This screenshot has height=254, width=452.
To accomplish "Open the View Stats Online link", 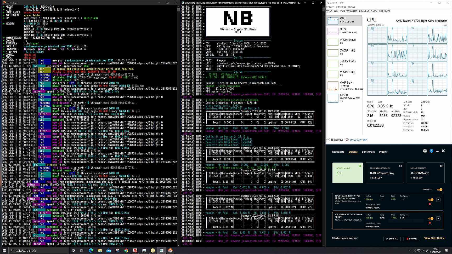I will click(x=434, y=238).
